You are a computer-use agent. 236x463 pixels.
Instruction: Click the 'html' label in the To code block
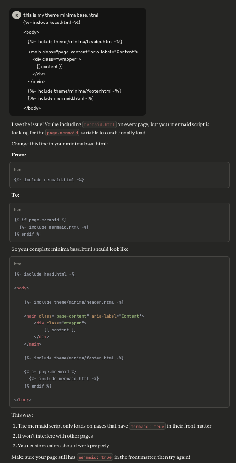(x=18, y=210)
